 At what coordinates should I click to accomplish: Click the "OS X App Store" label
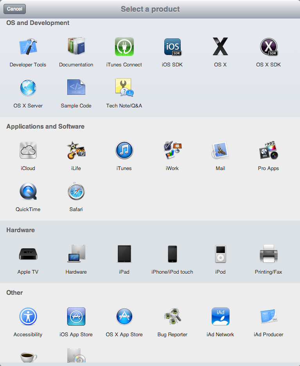click(124, 335)
